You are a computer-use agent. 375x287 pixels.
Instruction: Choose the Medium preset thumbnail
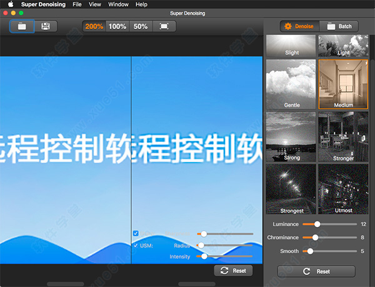[x=343, y=84]
